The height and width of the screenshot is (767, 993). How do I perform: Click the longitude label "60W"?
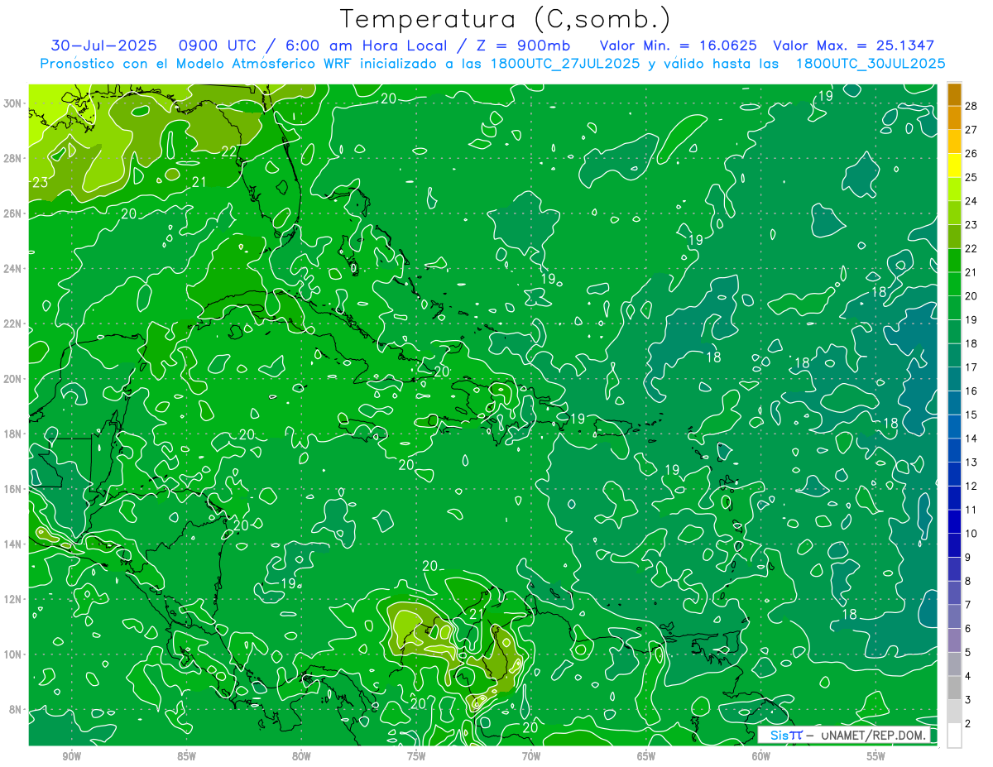click(761, 756)
